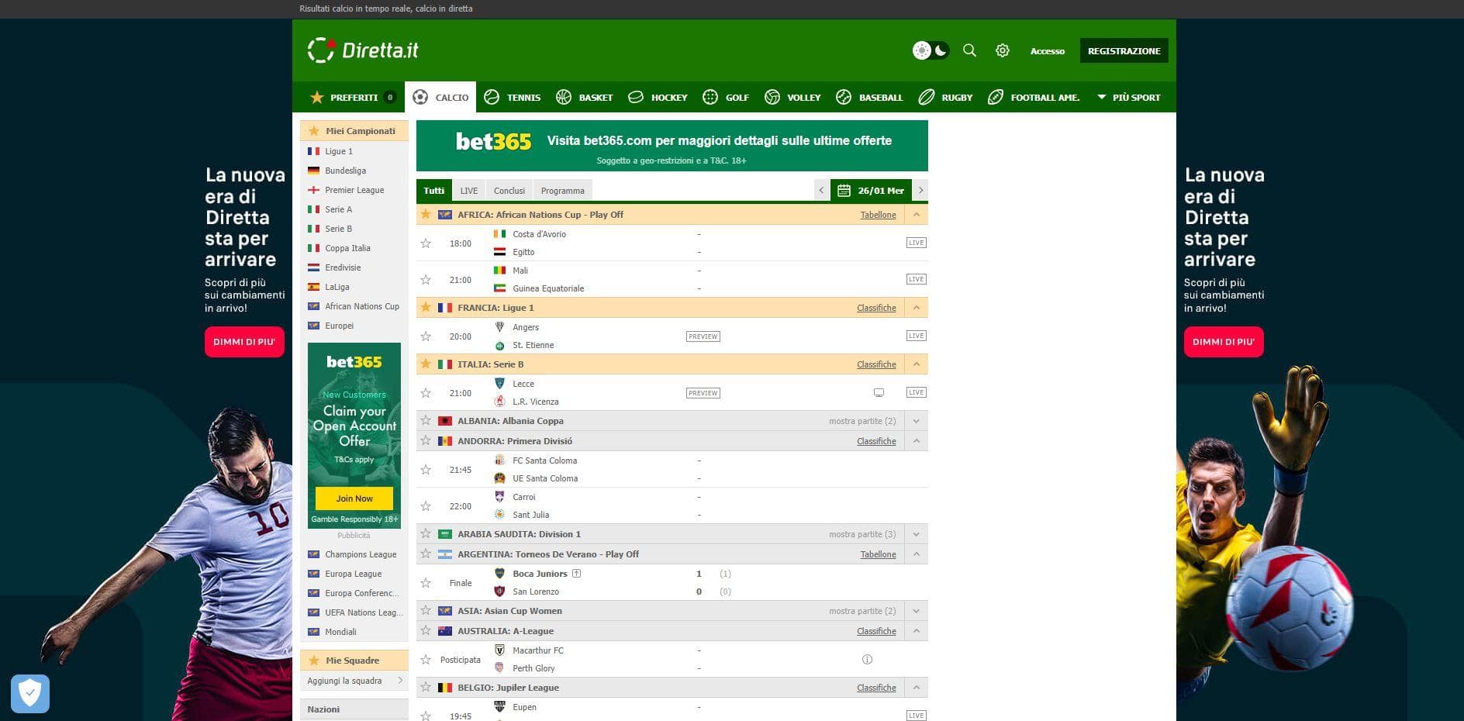Click the TV broadcast icon for Lecce match
The image size is (1464, 721).
point(879,393)
